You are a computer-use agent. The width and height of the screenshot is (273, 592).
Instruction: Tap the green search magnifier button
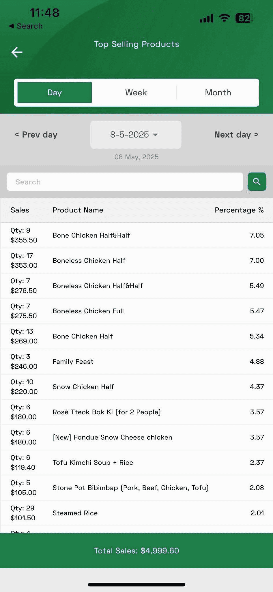coord(257,182)
